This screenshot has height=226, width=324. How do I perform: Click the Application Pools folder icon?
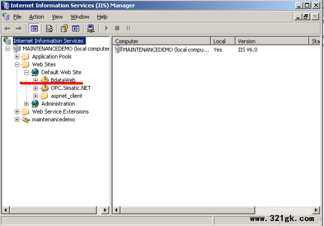point(26,56)
